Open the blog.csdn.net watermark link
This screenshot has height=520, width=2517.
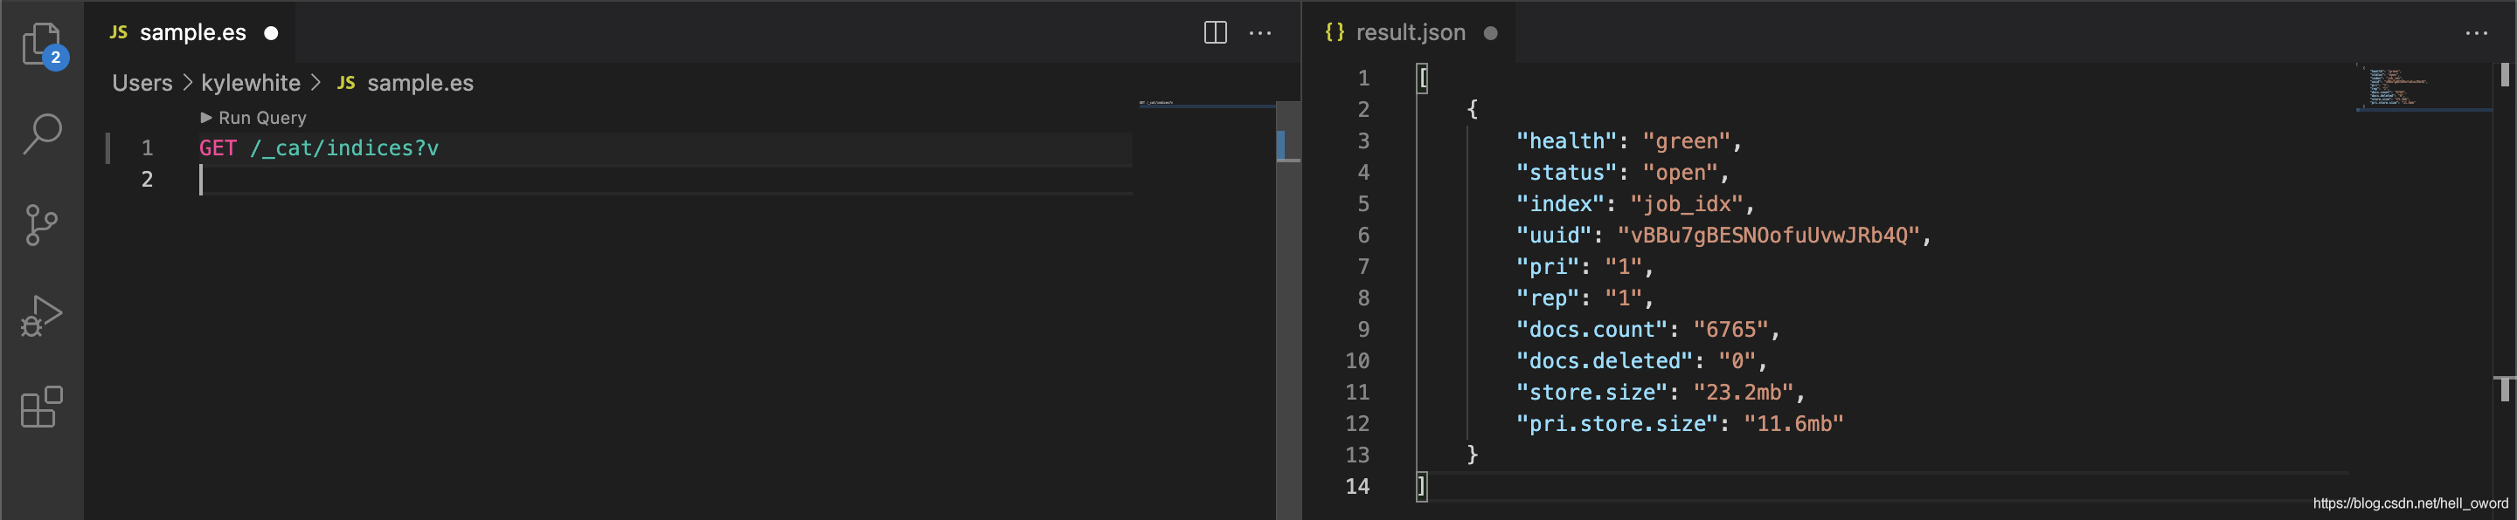[x=2410, y=503]
